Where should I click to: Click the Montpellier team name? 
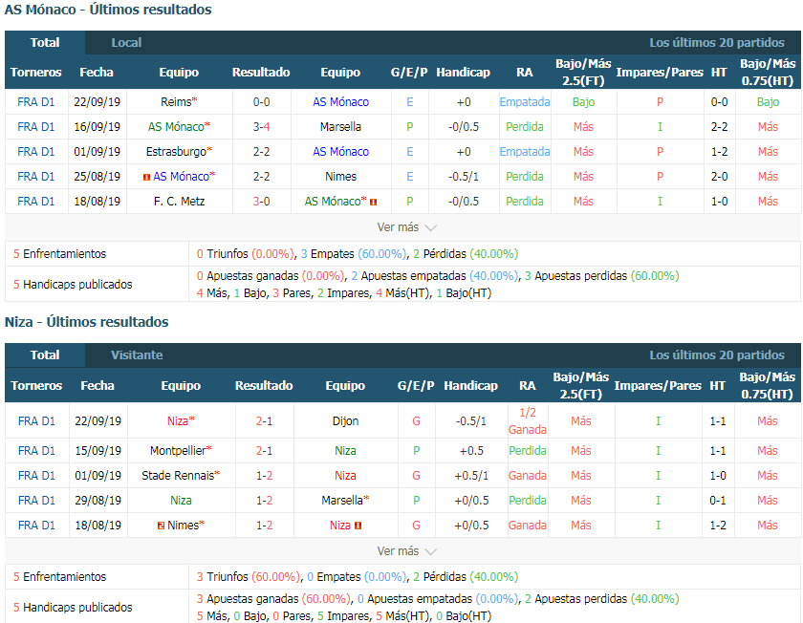tap(178, 450)
